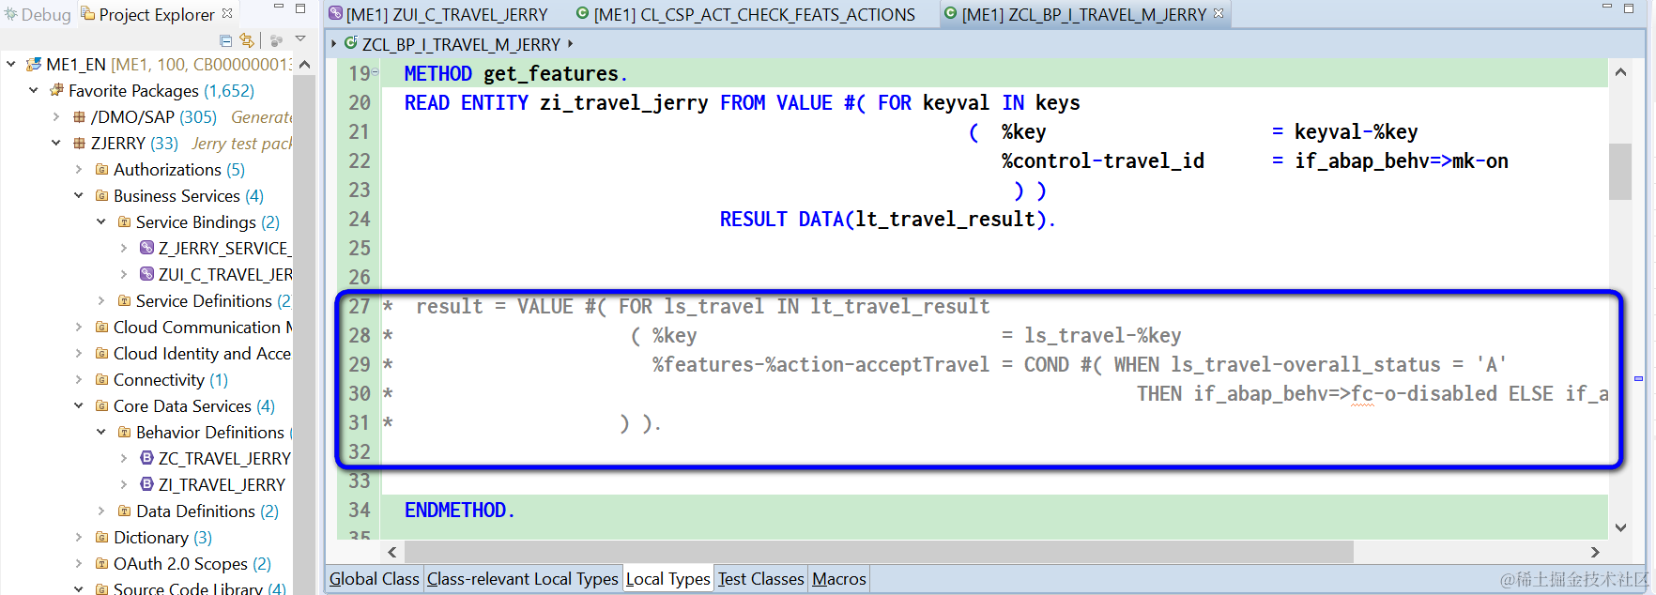Open the CL_CSP_ACT_CHECK_FEATS_ACTIONS editor tab

point(745,14)
